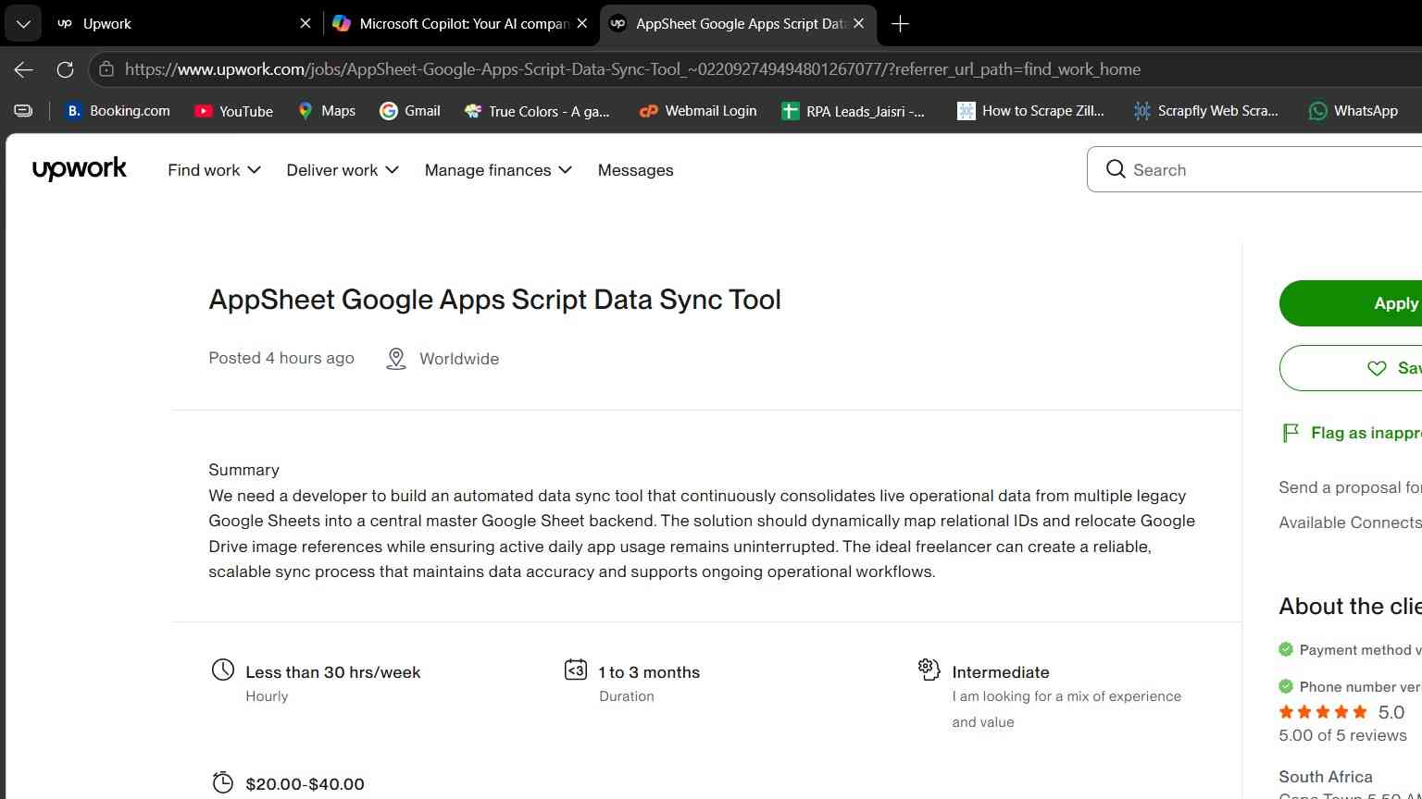
Task: Switch to the first Upwork tab
Action: (183, 24)
